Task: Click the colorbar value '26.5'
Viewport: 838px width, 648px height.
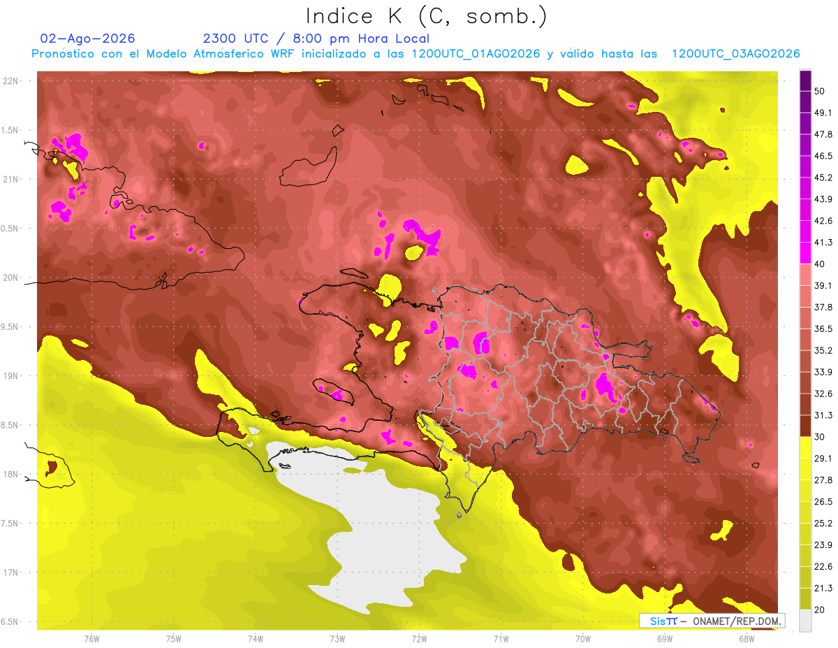Action: tap(823, 502)
